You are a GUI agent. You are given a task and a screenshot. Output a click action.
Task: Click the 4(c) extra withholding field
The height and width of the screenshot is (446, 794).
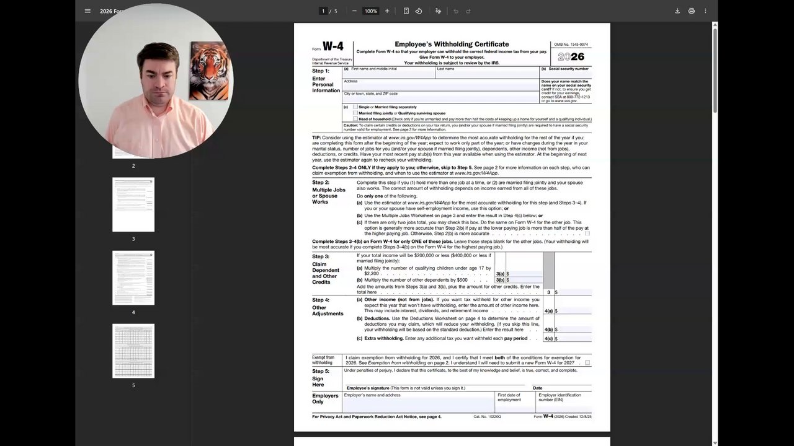pyautogui.click(x=573, y=338)
